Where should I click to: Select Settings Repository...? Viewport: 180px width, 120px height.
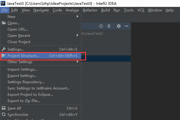point(40,82)
